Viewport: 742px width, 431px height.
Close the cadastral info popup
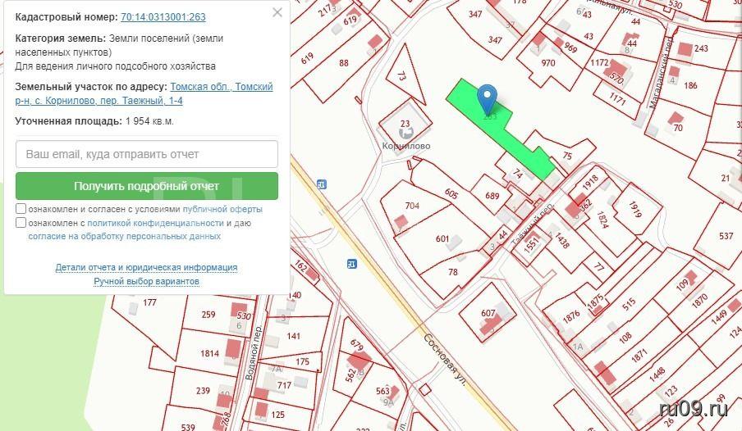pos(277,12)
